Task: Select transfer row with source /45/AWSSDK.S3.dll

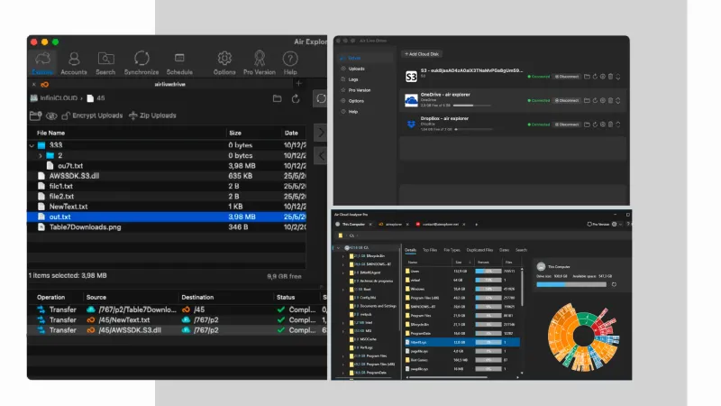Action: pos(177,330)
